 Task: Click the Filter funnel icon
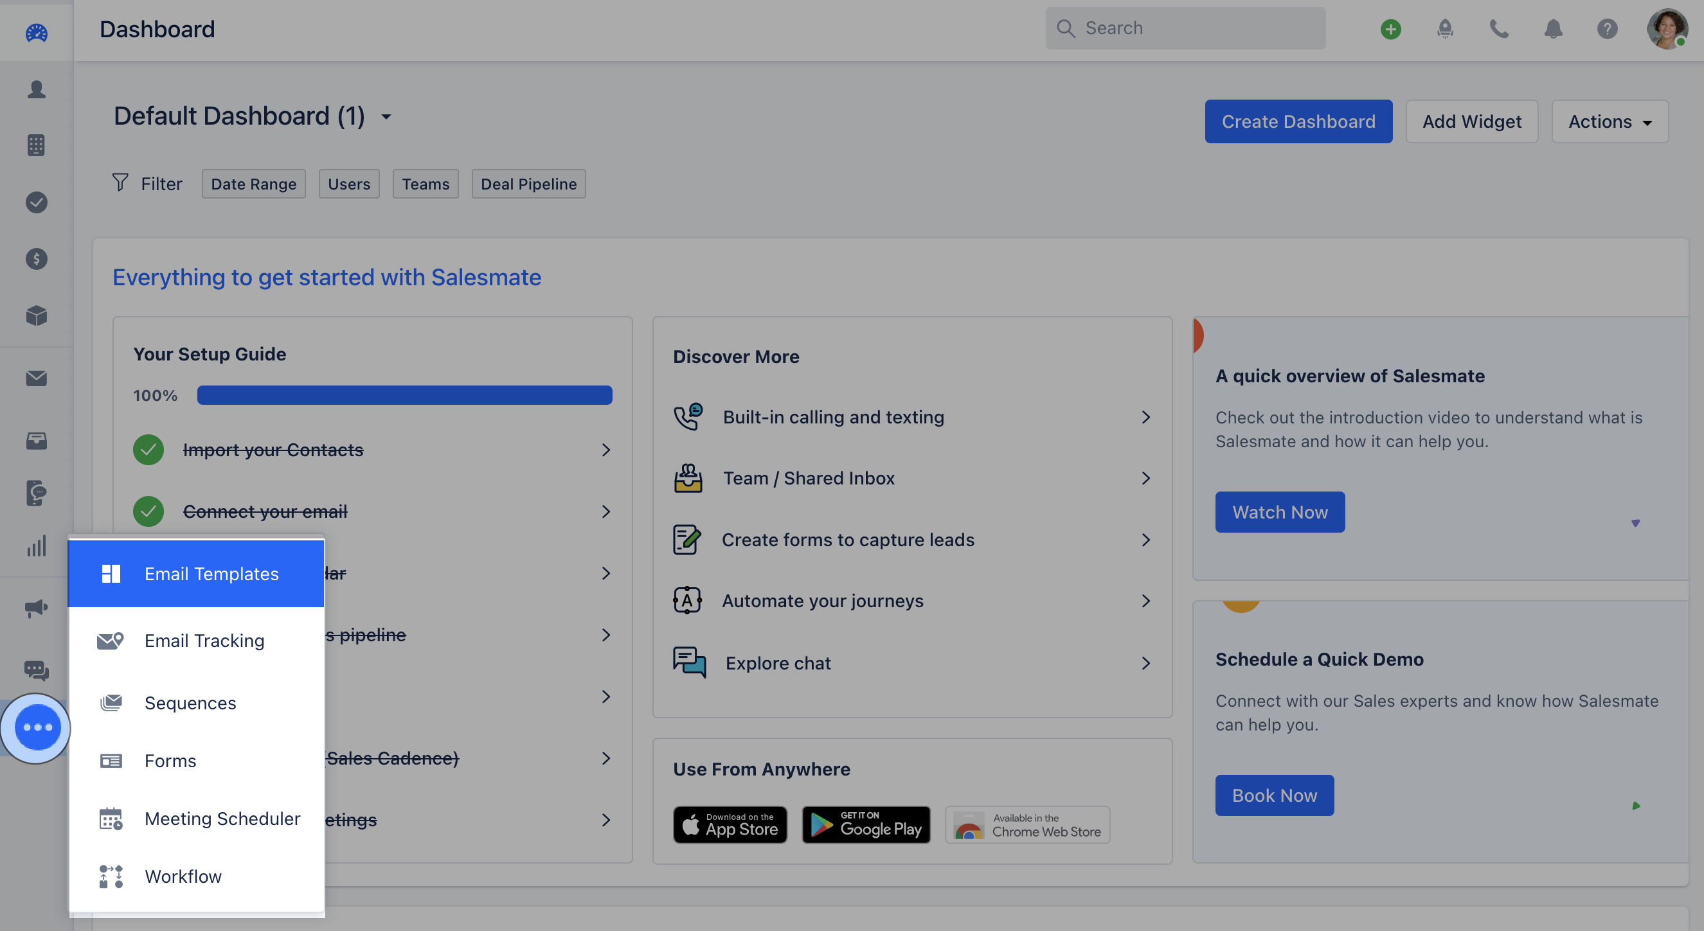120,182
